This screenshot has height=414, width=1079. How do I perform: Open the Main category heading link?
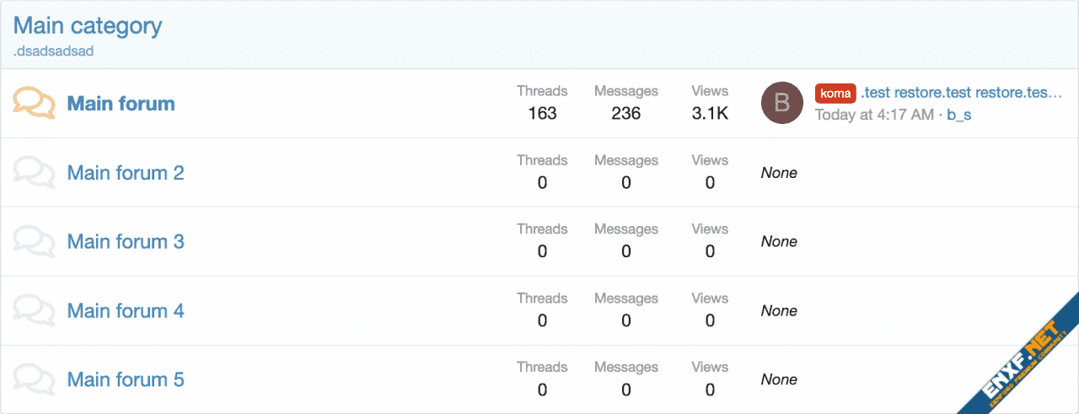tap(88, 26)
